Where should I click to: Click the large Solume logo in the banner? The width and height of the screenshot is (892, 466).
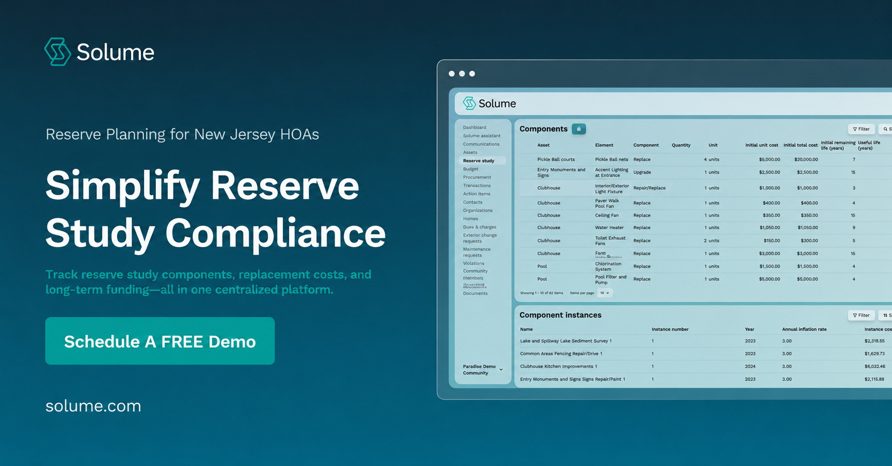(x=99, y=52)
